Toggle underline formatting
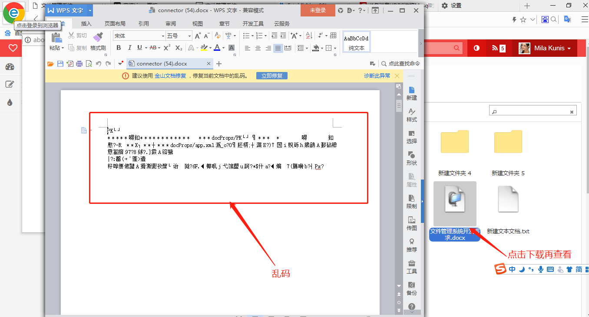589x317 pixels. click(x=139, y=48)
